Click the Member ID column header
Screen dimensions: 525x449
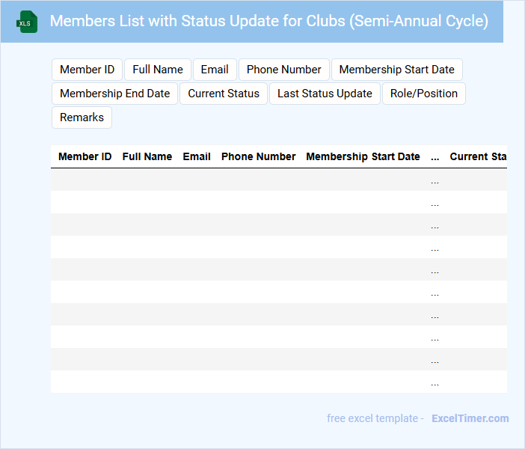85,156
